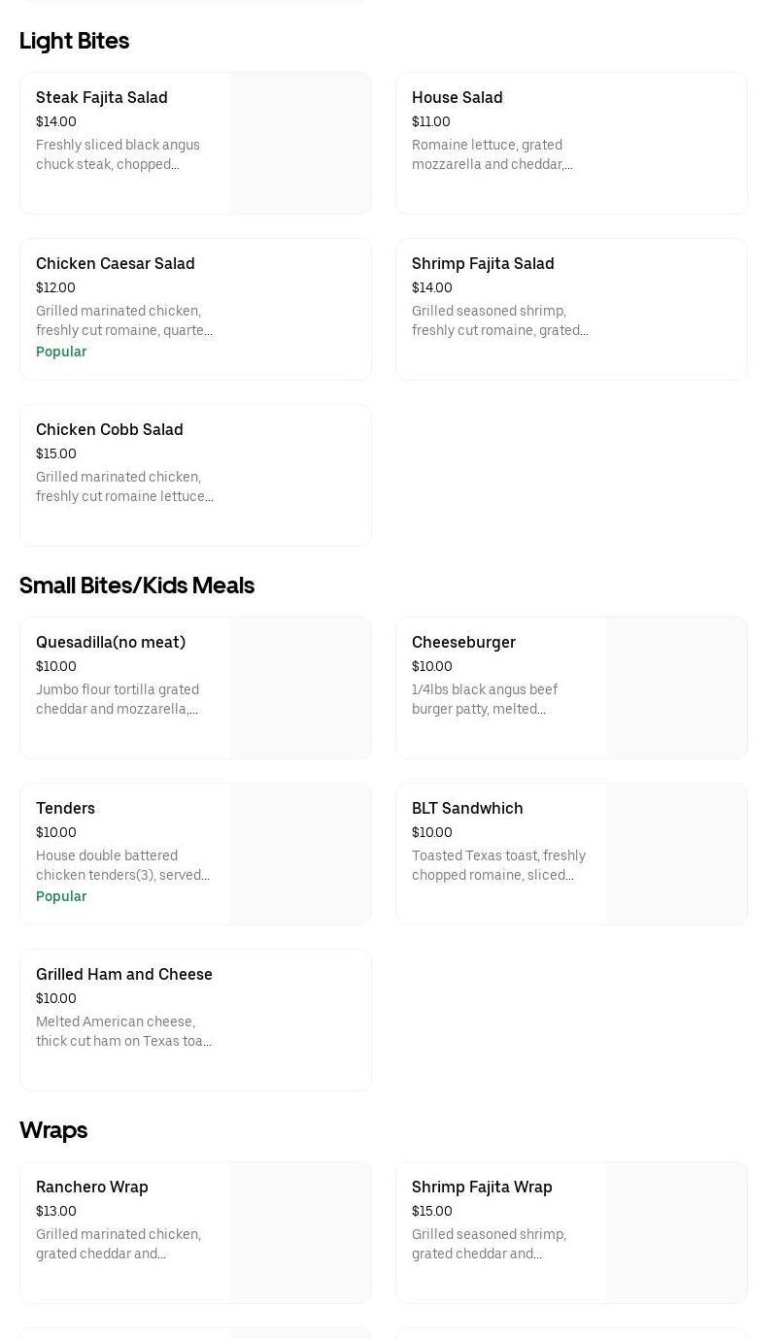
Task: Click the Shrimp Fajita Wrap image placeholder
Action: (677, 1232)
